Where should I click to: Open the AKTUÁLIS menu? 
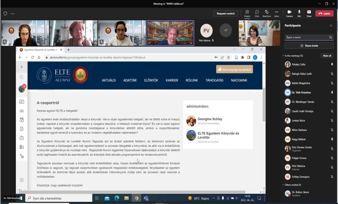tap(109, 80)
